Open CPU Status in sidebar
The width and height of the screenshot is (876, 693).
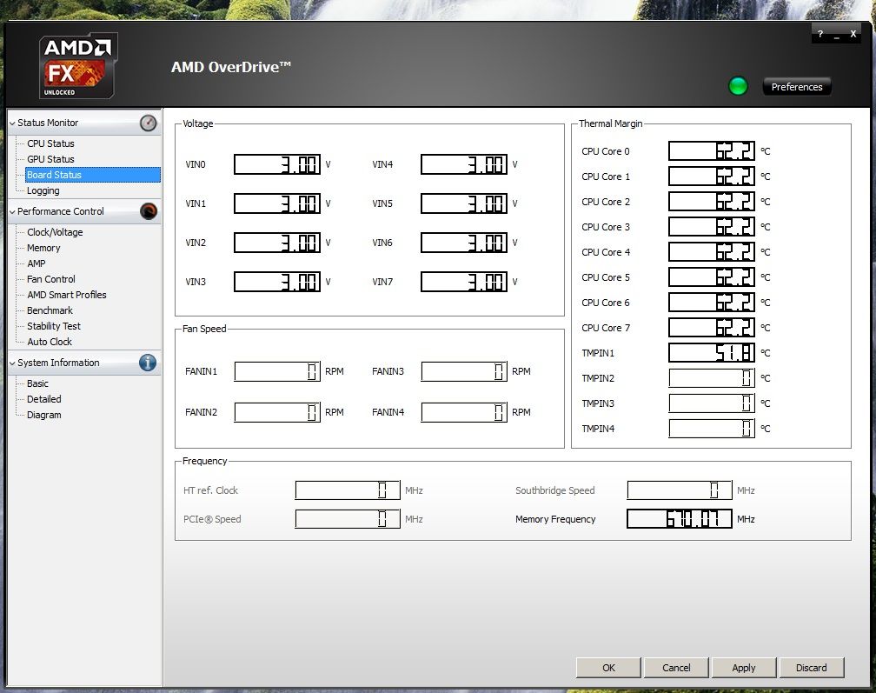50,143
